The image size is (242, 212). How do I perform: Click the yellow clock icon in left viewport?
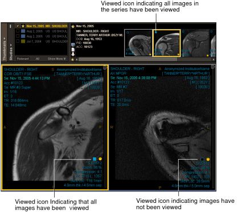(x=100, y=159)
